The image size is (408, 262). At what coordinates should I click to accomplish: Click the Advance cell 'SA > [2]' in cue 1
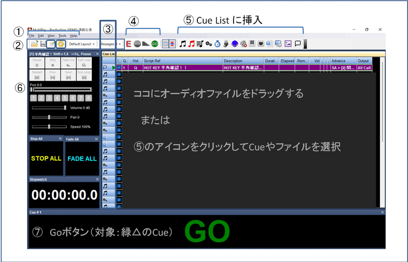[x=343, y=68]
